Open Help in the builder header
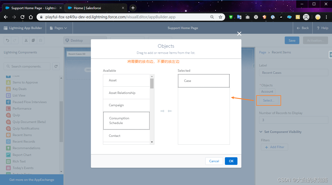The height and width of the screenshot is (185, 332). [322, 28]
